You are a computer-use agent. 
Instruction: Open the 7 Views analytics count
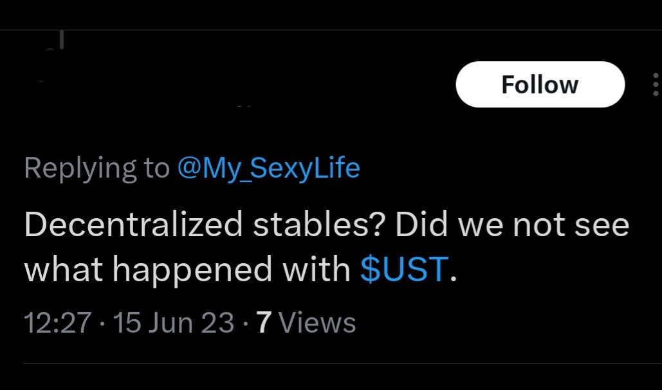(x=306, y=323)
